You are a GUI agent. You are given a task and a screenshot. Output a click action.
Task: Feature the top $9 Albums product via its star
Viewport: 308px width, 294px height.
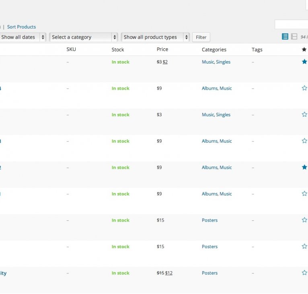(x=304, y=88)
